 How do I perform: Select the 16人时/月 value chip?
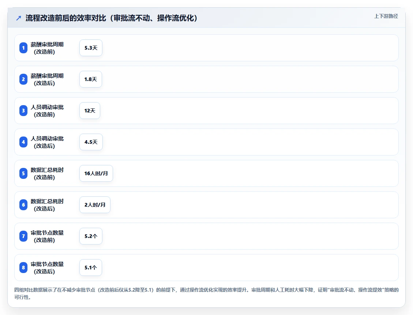96,173
